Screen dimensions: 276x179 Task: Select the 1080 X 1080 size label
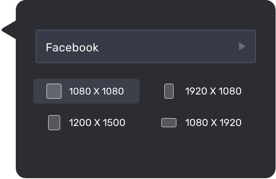[x=96, y=91]
